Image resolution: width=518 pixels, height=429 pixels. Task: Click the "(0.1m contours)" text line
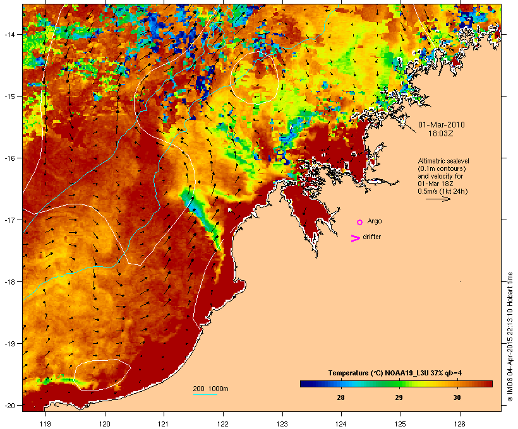[x=442, y=168]
